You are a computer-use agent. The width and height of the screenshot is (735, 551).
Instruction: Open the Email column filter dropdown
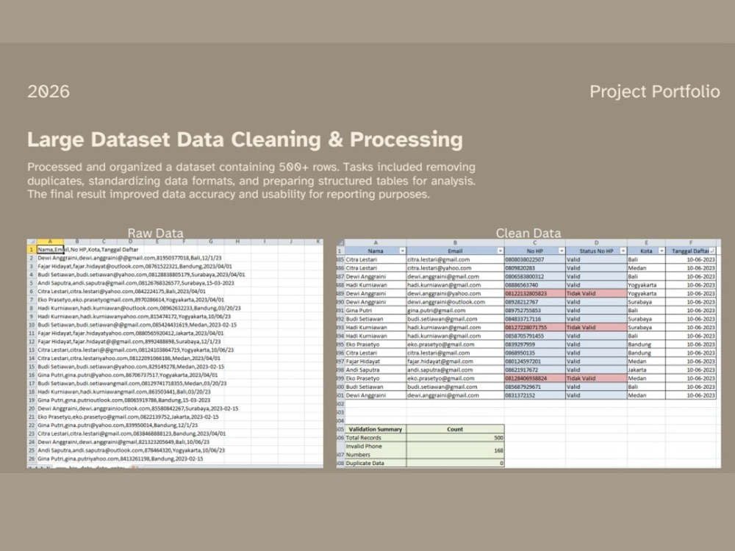tap(500, 251)
